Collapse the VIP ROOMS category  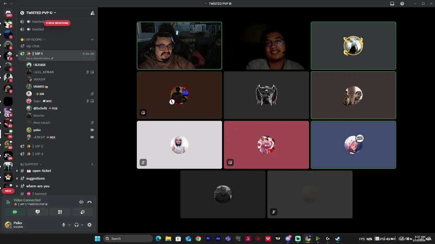33,40
